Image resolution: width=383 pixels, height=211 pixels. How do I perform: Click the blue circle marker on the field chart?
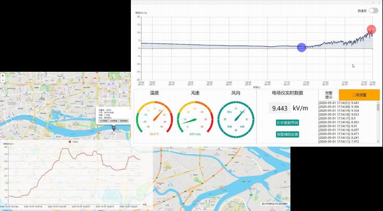click(x=302, y=47)
